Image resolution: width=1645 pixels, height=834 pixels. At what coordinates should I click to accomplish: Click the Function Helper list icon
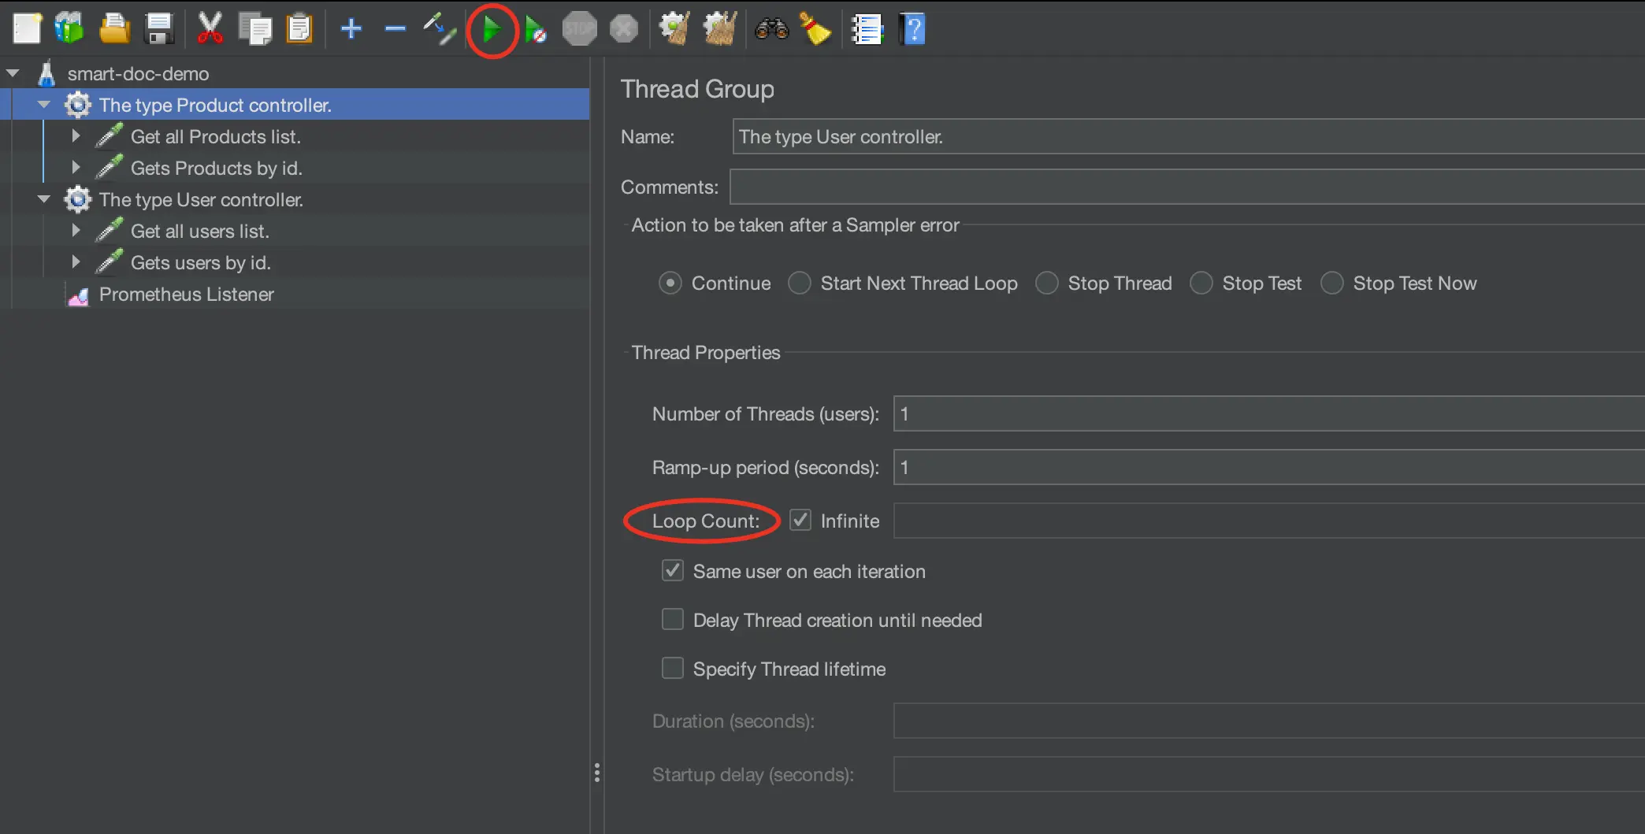(x=867, y=30)
